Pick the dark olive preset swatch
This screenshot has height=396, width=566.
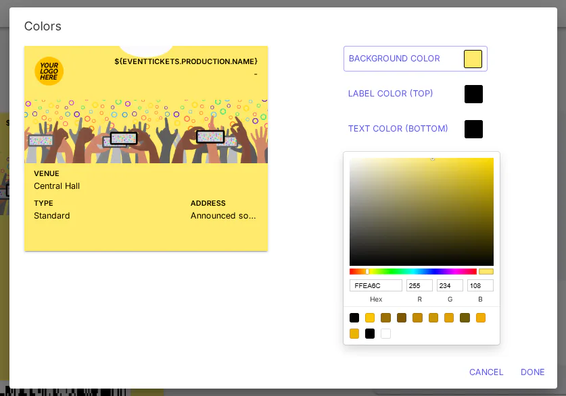(465, 318)
